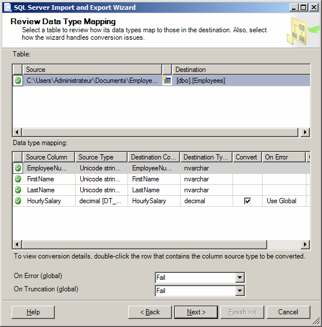Viewport: 322px width, 327px height.
Task: Open the On Truncation (global) dropdown
Action: point(239,291)
